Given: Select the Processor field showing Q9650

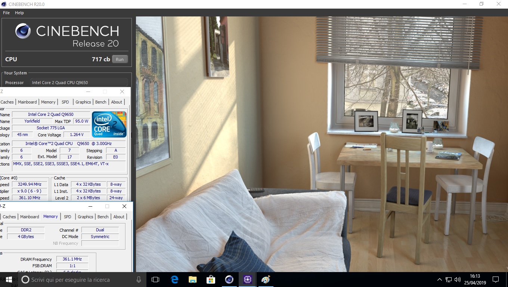Looking at the screenshot, I should point(79,83).
